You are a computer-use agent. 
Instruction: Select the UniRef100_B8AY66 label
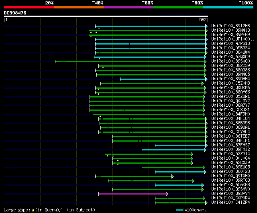click(230, 92)
